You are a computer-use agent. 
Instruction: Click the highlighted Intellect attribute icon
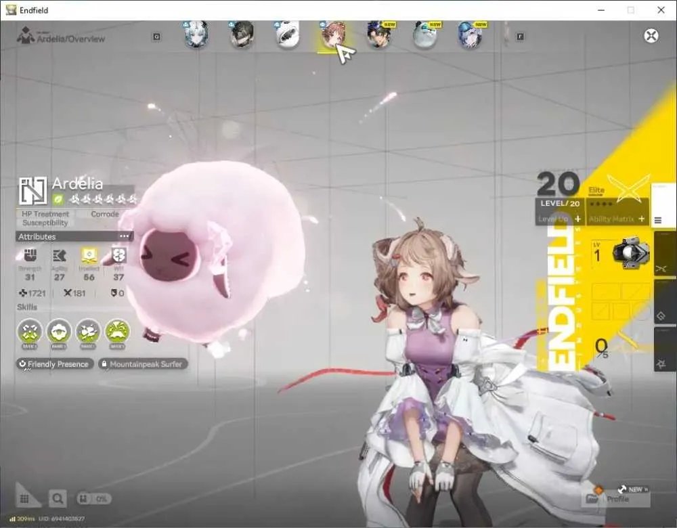tap(89, 255)
